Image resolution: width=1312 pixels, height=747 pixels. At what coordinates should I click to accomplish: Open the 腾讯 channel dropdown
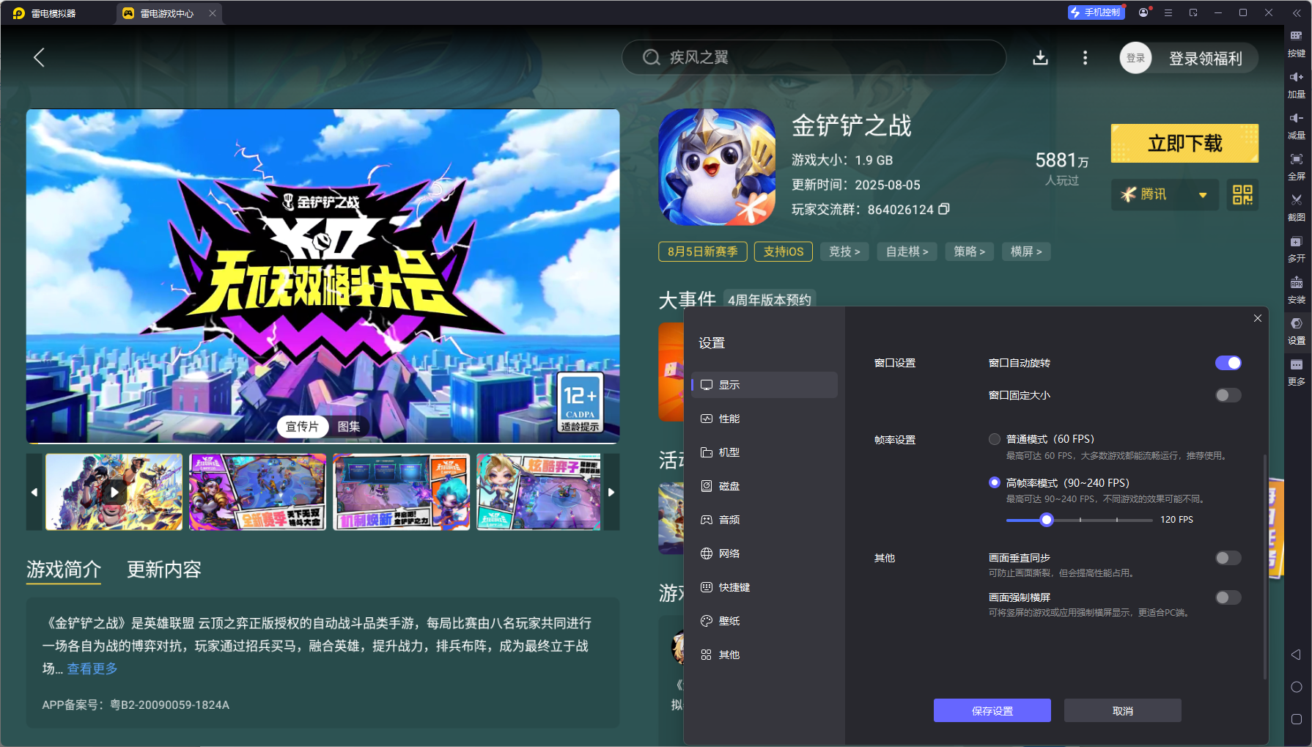[1165, 194]
